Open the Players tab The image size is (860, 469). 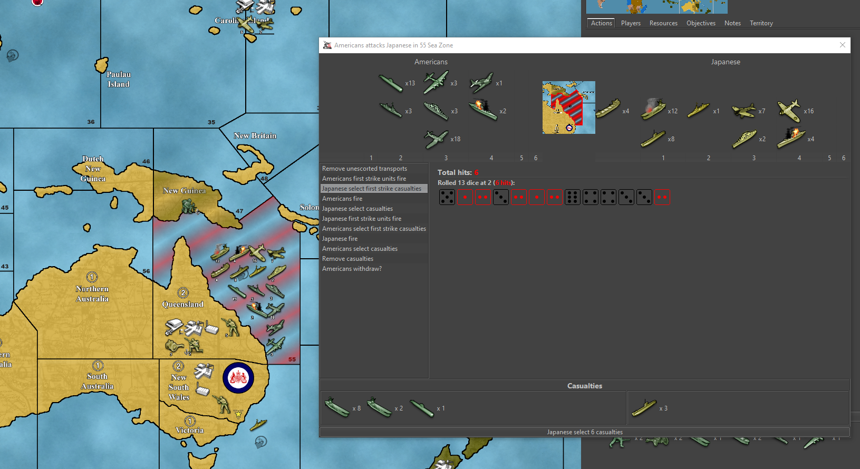pos(631,23)
